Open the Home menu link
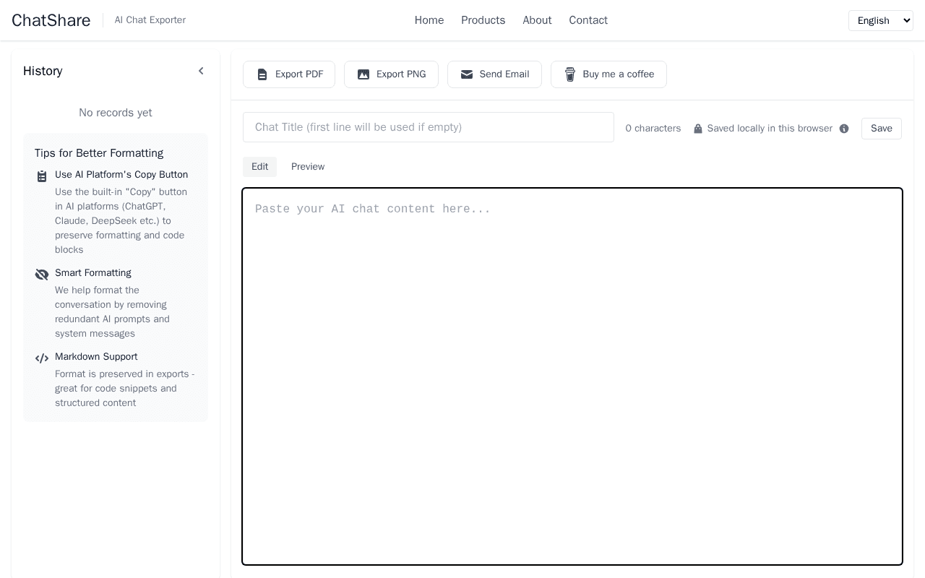 429,20
